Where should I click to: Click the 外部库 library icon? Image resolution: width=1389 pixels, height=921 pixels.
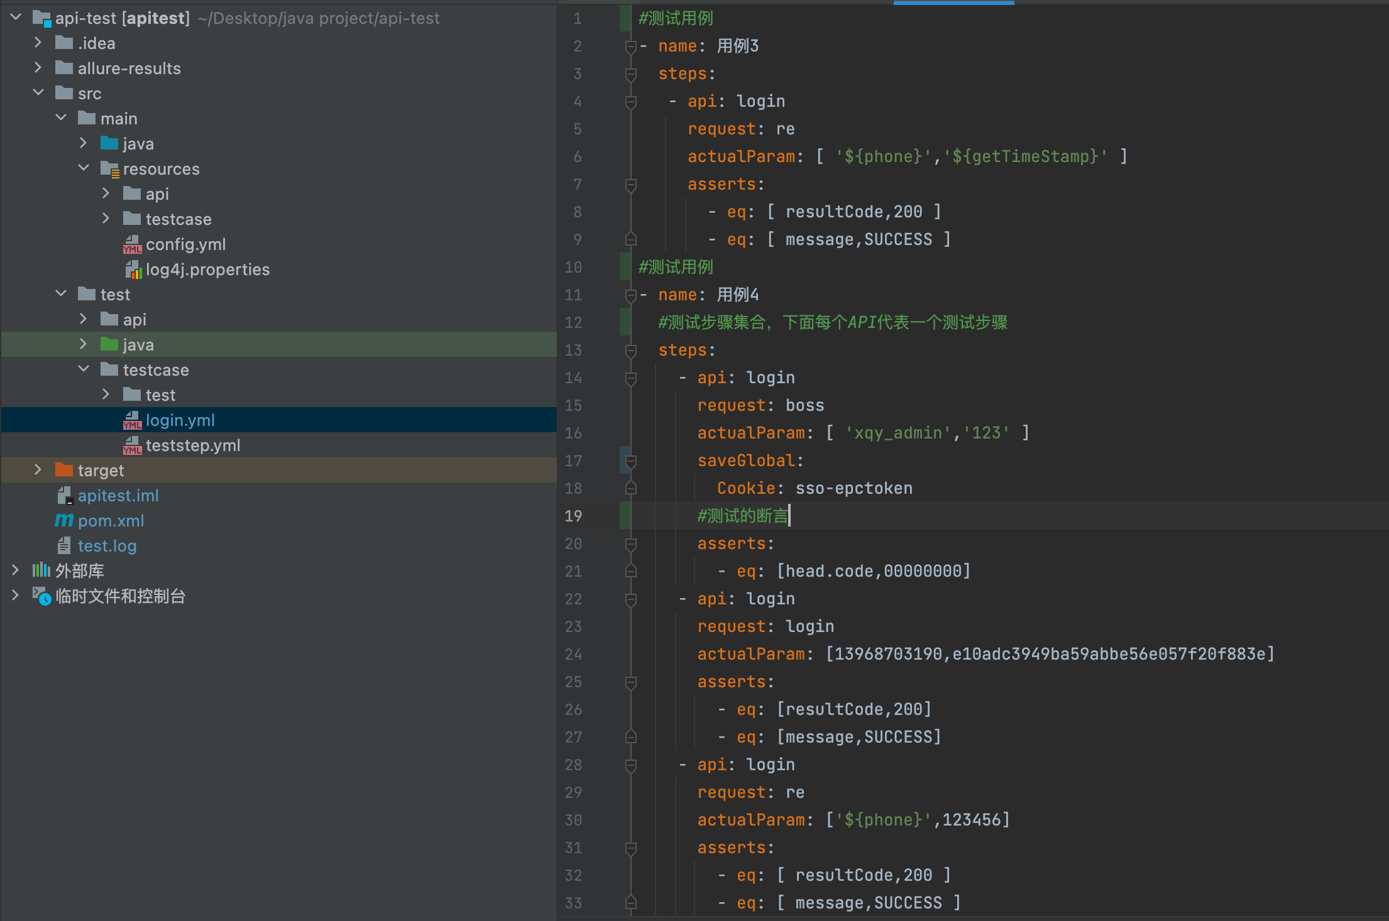click(41, 570)
